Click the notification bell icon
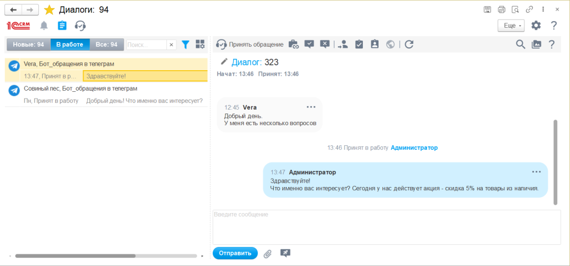Image resolution: width=570 pixels, height=266 pixels. (x=44, y=26)
